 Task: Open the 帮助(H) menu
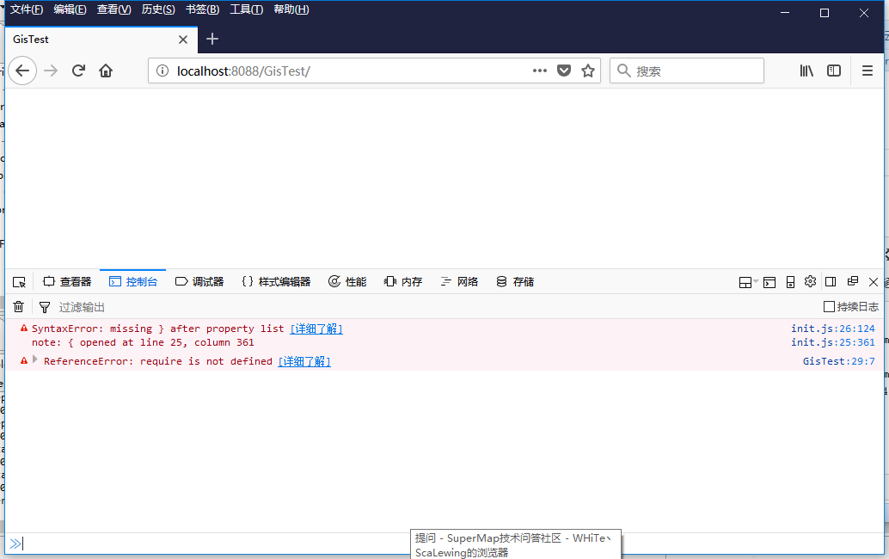coord(291,9)
